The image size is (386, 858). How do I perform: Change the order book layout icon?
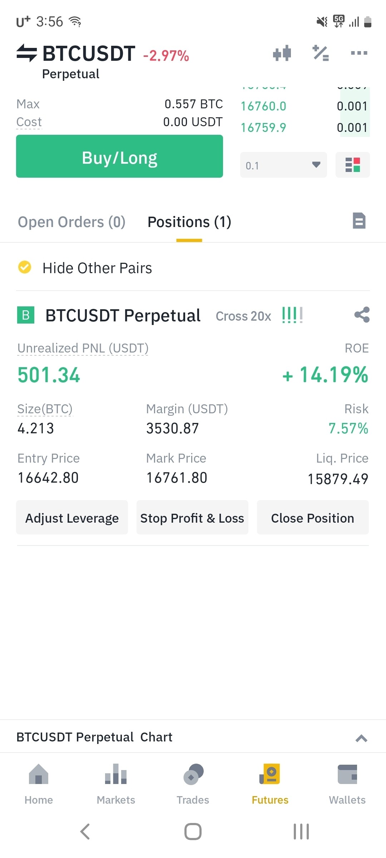click(x=352, y=165)
